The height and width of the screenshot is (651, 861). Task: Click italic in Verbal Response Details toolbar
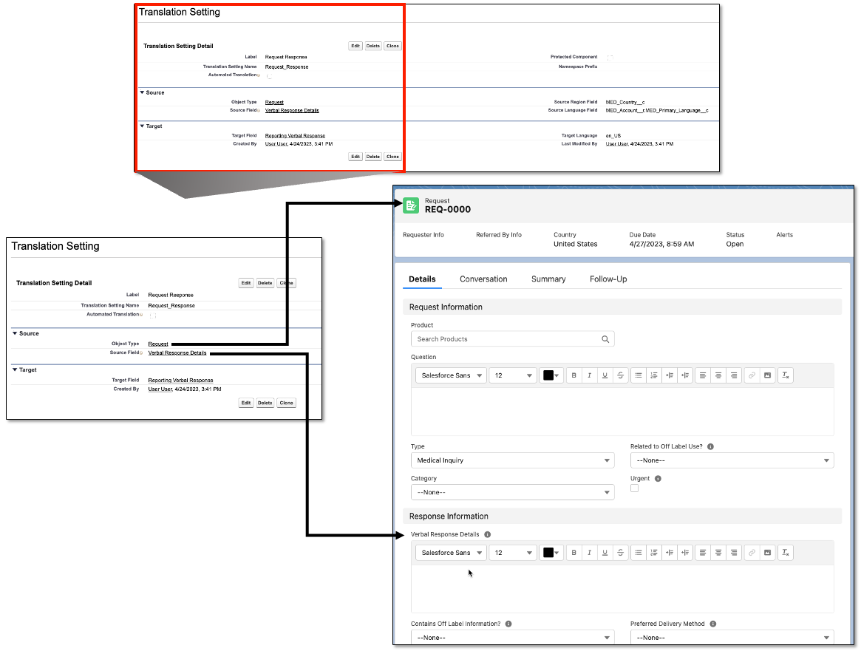tap(589, 553)
